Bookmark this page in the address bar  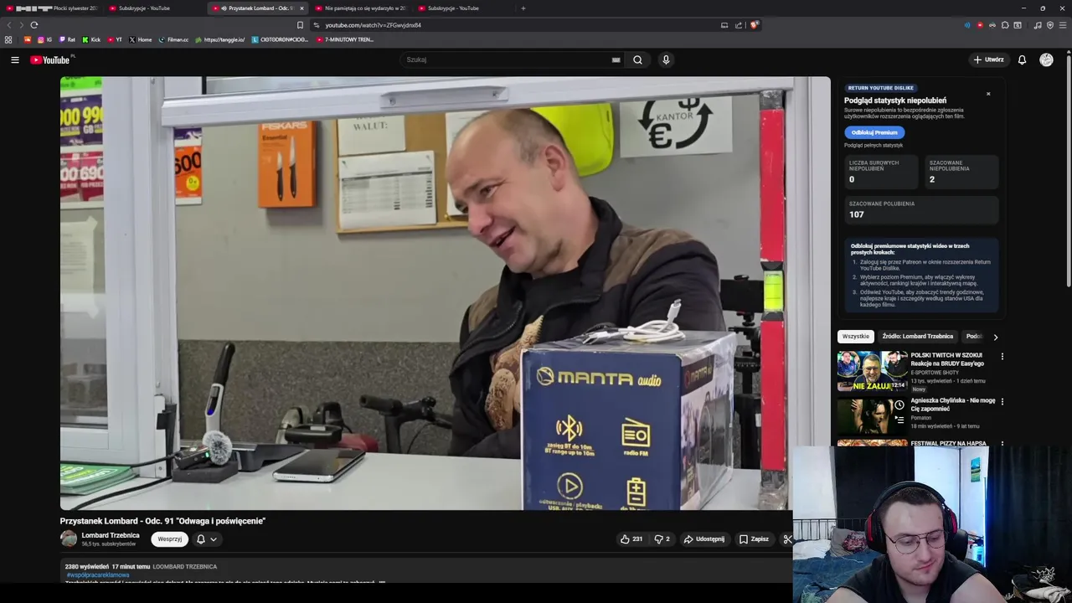(x=300, y=25)
